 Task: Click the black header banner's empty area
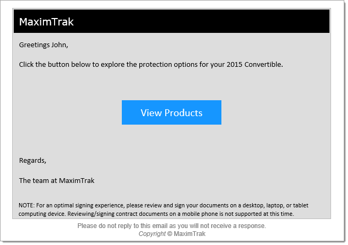click(x=200, y=21)
